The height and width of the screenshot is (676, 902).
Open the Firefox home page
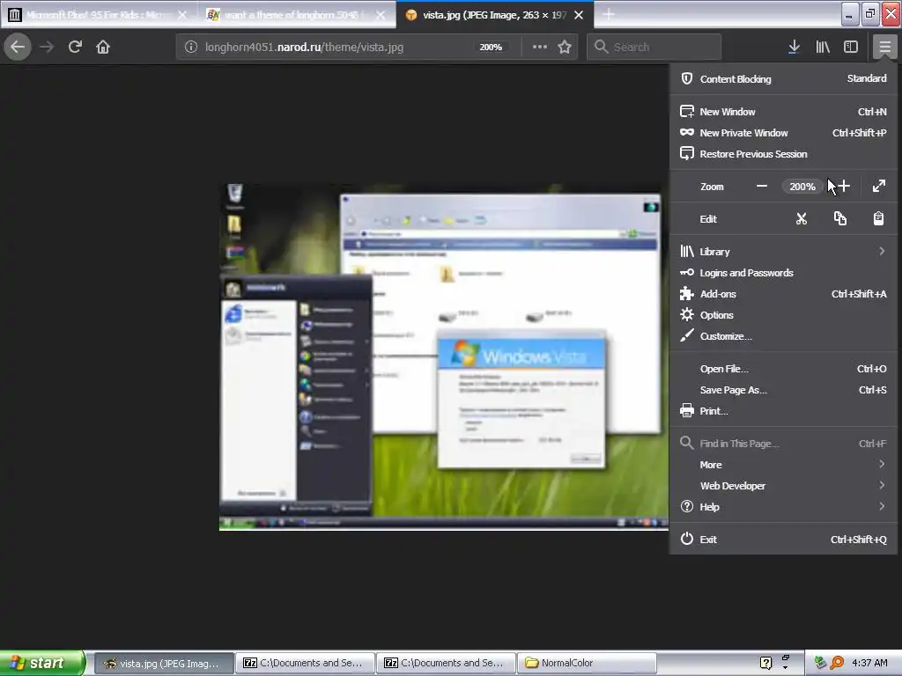coord(103,47)
